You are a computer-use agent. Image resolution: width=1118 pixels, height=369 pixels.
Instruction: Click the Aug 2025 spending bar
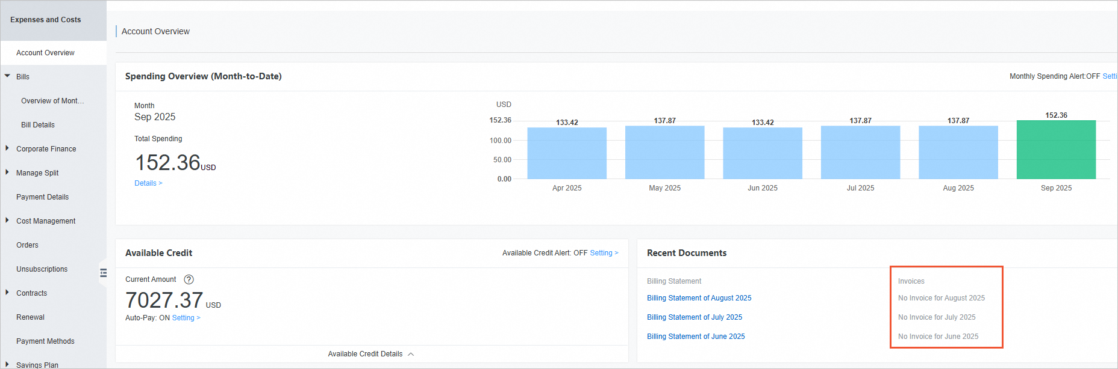(958, 152)
